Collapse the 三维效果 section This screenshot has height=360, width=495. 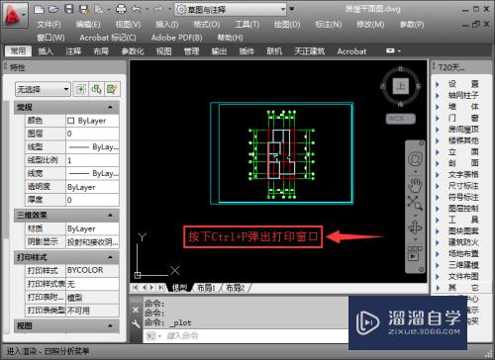111,216
